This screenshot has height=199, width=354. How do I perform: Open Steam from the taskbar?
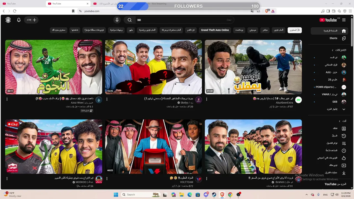[214, 195]
